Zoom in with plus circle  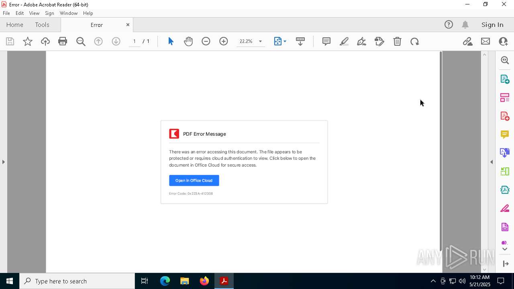(224, 41)
